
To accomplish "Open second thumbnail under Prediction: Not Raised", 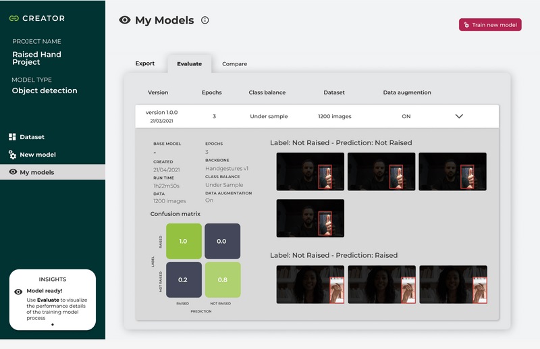I will point(381,171).
